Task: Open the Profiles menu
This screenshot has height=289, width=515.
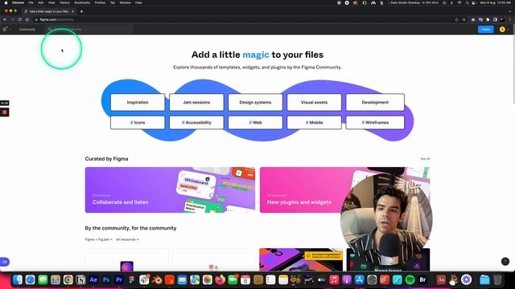Action: [100, 2]
